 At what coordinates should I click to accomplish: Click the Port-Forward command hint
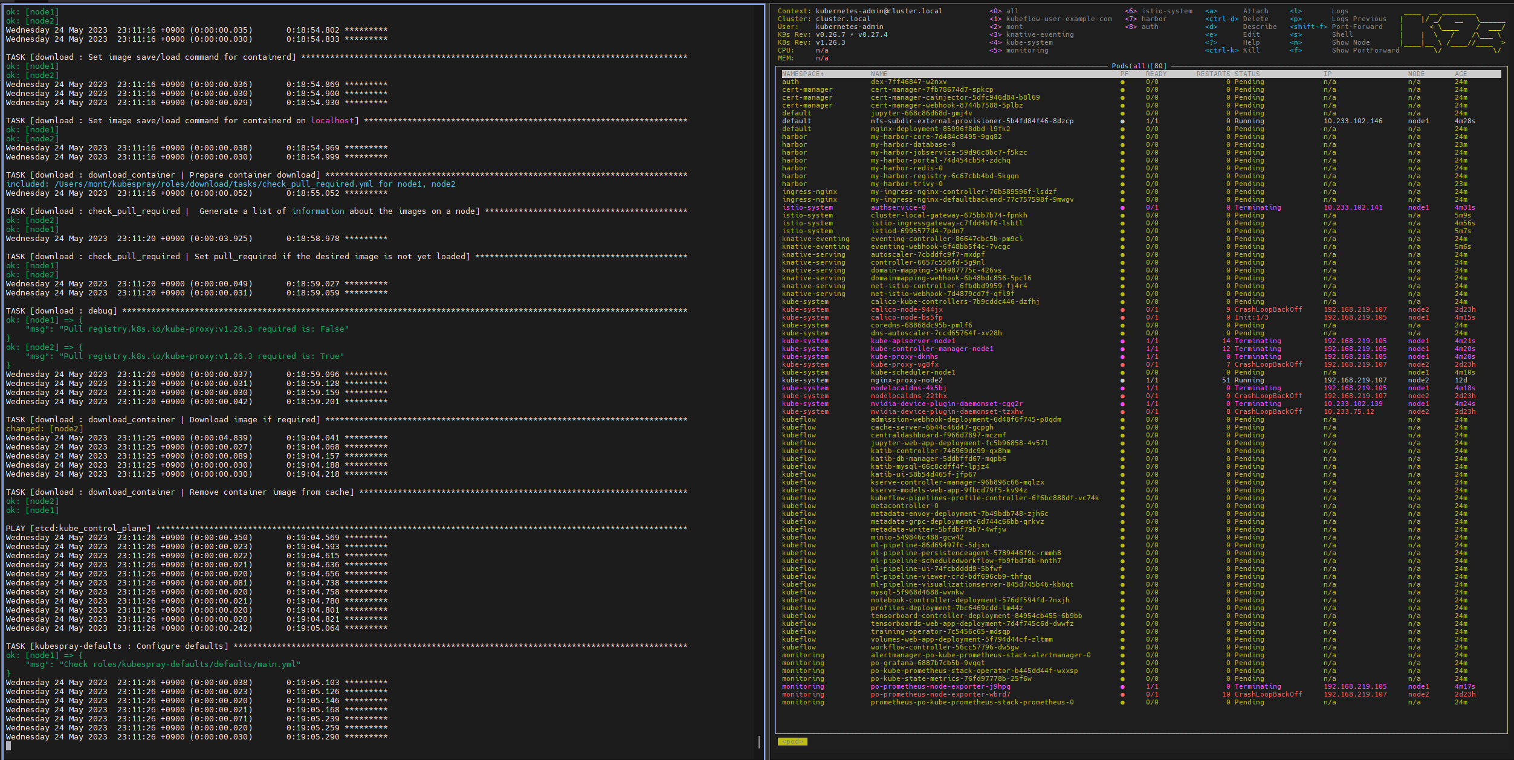[1357, 27]
